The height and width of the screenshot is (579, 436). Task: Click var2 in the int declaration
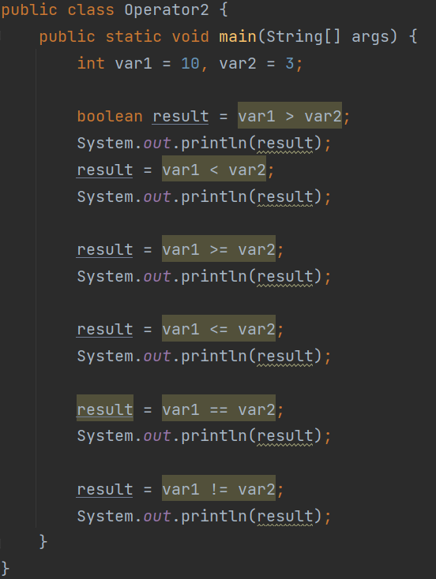(238, 64)
